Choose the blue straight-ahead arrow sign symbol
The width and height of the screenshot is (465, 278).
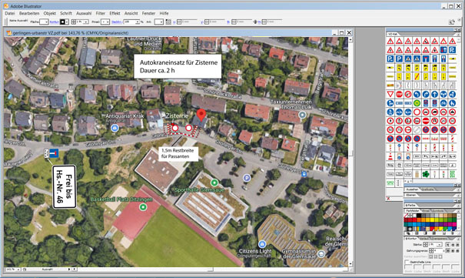coord(435,94)
